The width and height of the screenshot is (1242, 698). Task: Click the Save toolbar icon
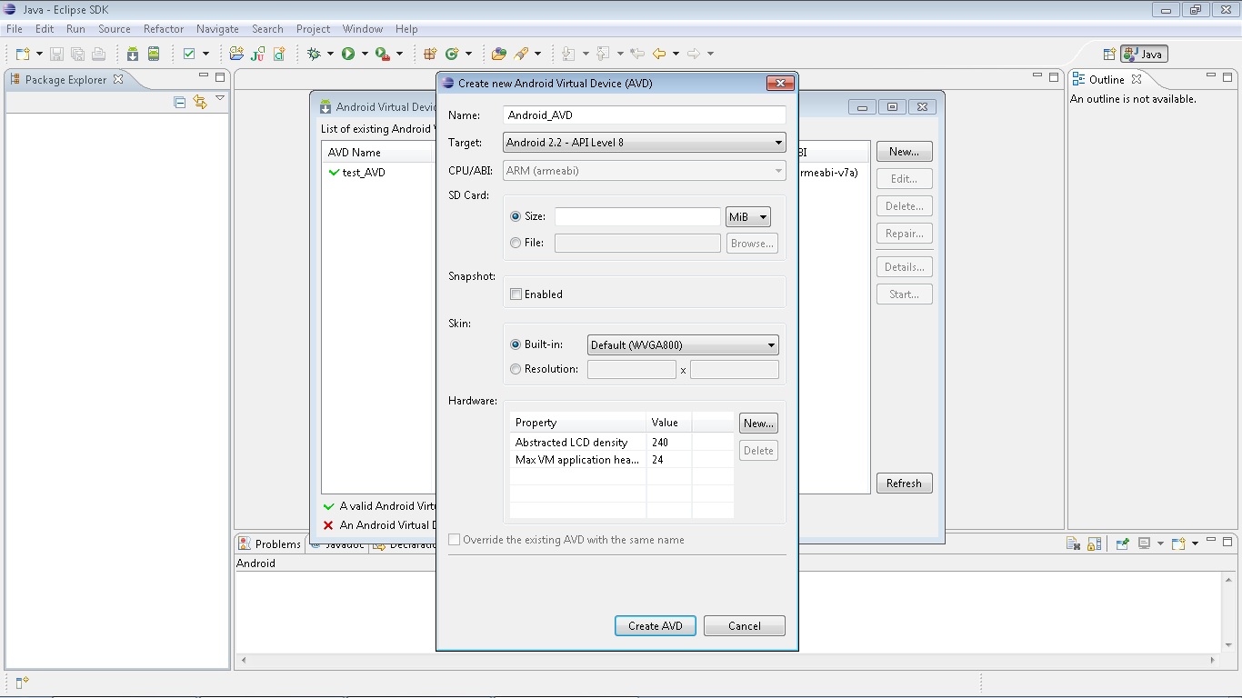[56, 54]
